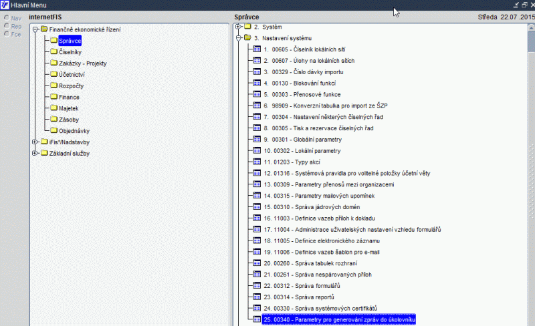Open 01316 - Systémová pravidla pro volitelné položky
The height and width of the screenshot is (326, 535).
[x=346, y=173]
